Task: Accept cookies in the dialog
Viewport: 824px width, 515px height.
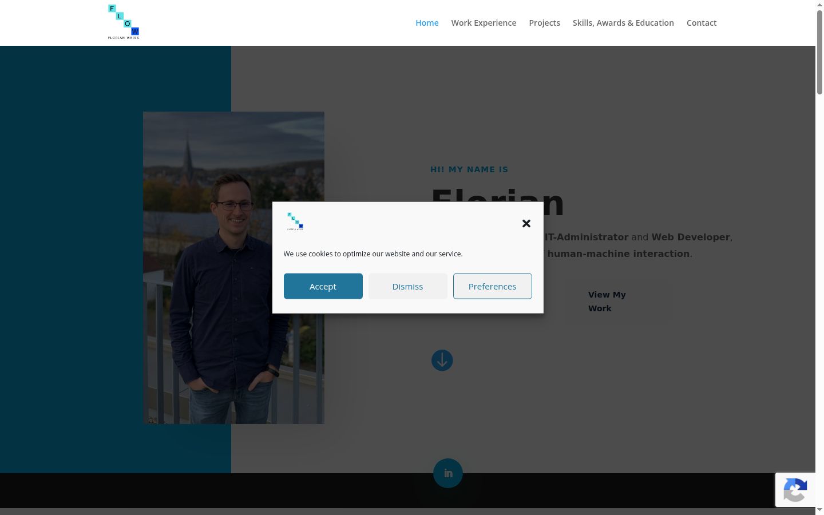Action: [323, 286]
